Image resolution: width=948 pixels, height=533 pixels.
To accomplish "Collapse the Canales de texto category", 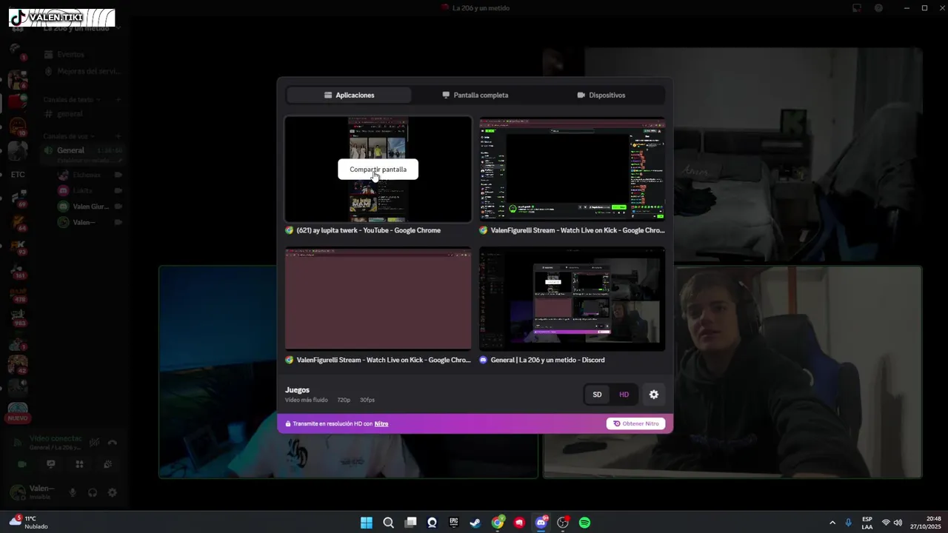I will point(72,99).
